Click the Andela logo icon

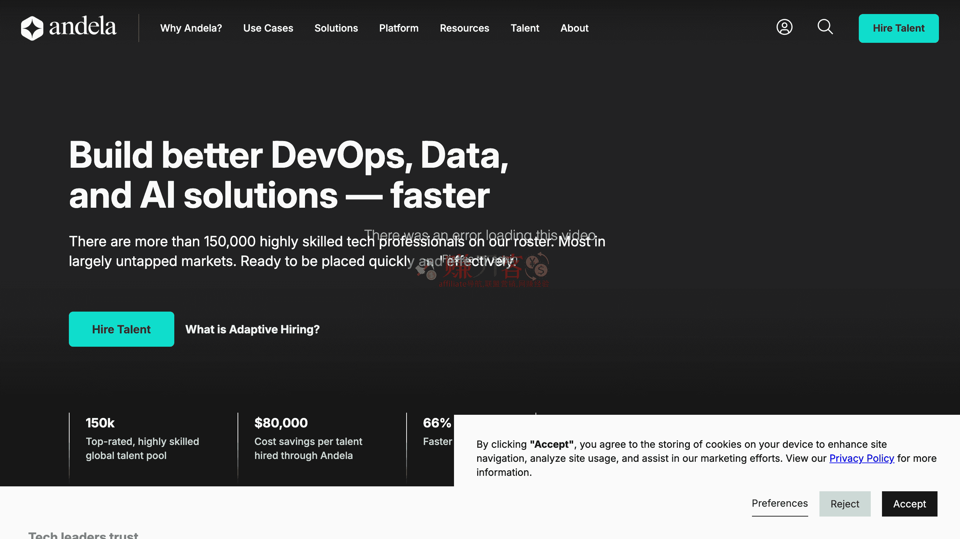pos(32,28)
